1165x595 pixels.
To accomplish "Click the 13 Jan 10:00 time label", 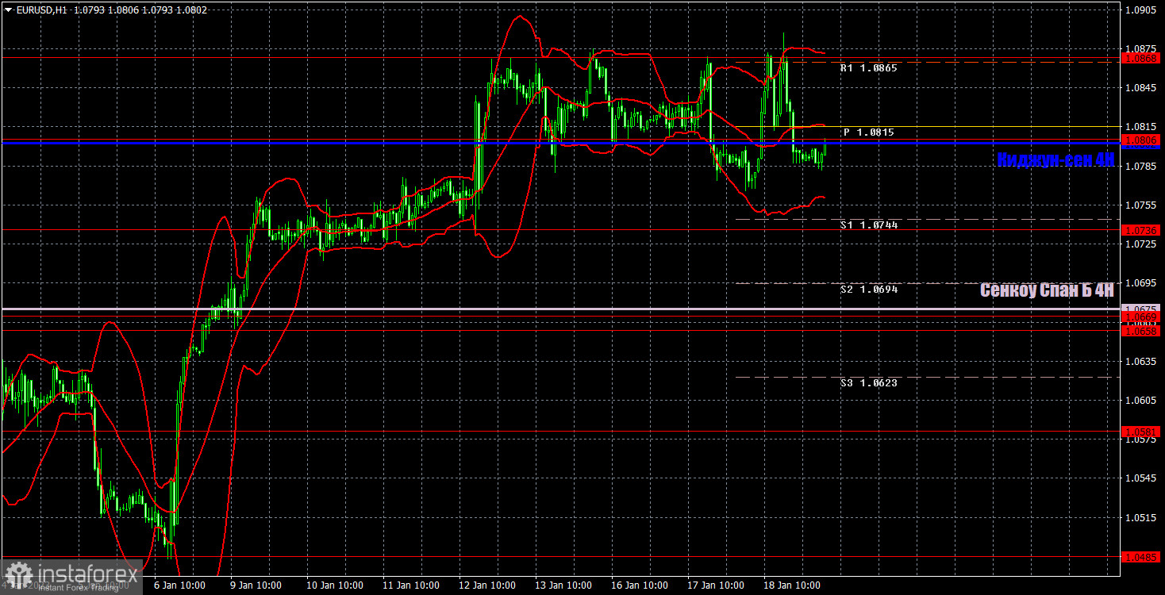I will click(x=563, y=585).
